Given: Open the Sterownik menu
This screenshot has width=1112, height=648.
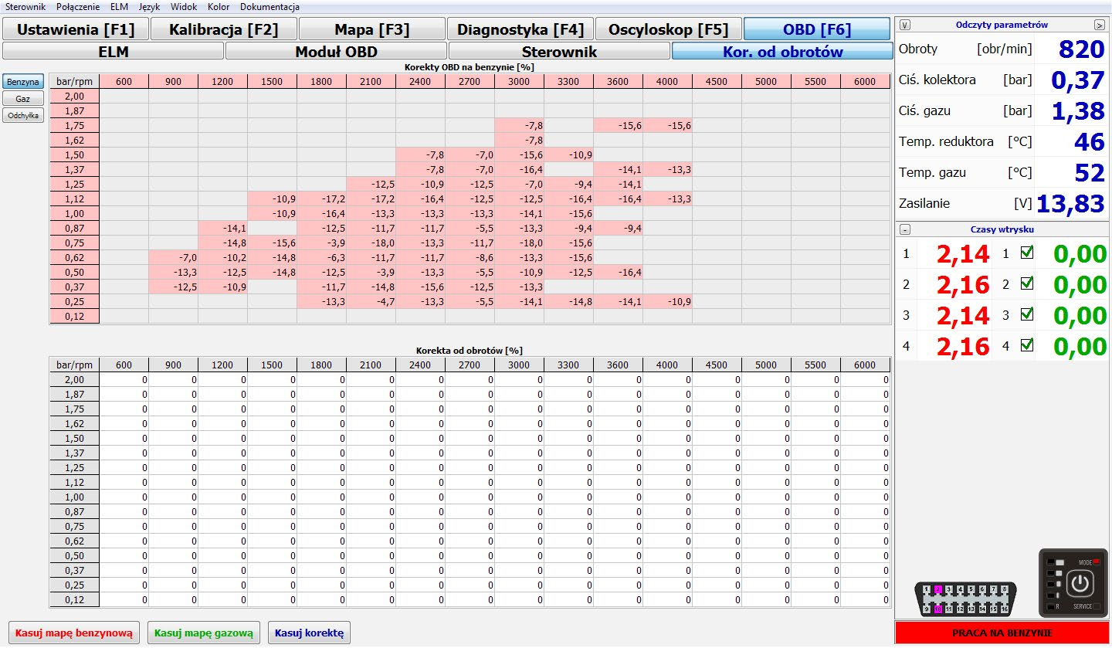Looking at the screenshot, I should click(25, 7).
